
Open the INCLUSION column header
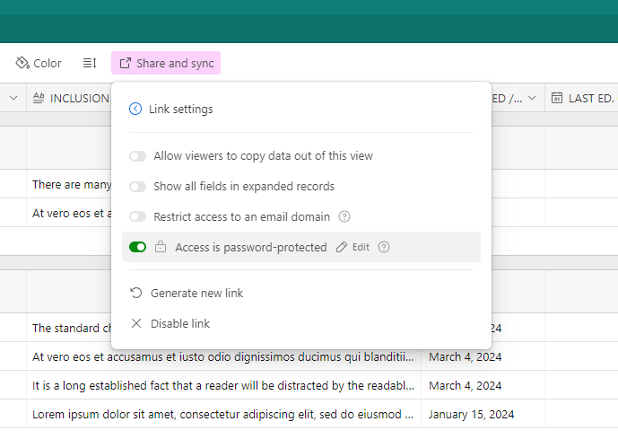coord(69,98)
